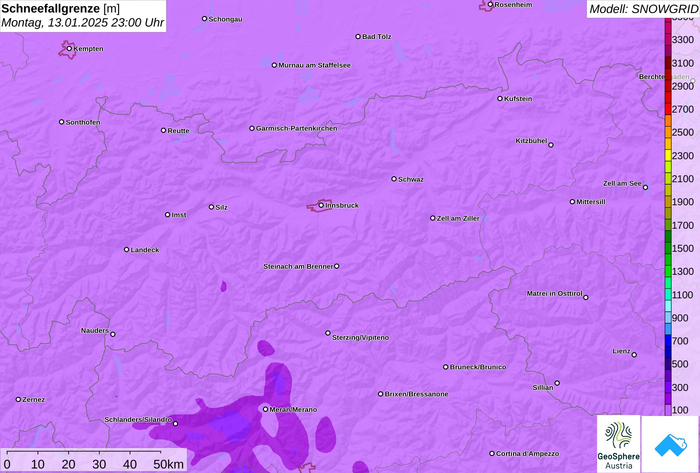Click the Bruneck/Brunico label
Screen dimensions: 700x473
point(478,367)
